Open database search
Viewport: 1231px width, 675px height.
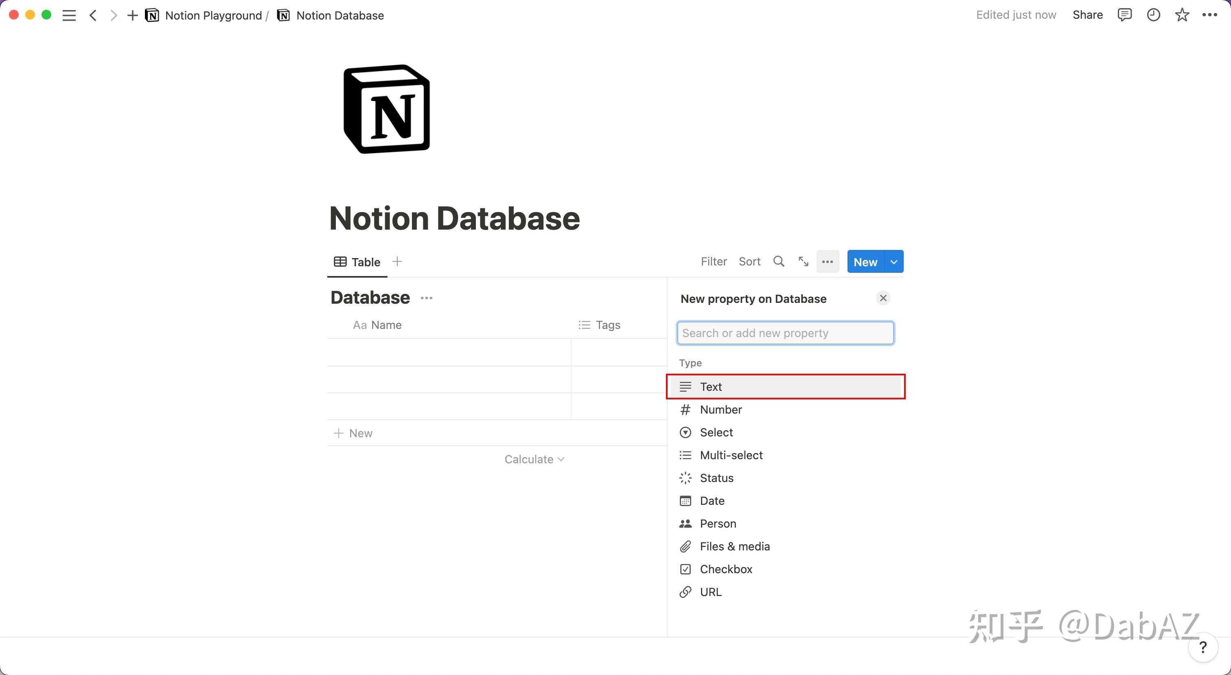pyautogui.click(x=778, y=261)
